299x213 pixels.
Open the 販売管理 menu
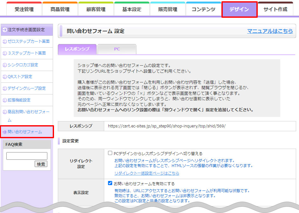(x=168, y=9)
